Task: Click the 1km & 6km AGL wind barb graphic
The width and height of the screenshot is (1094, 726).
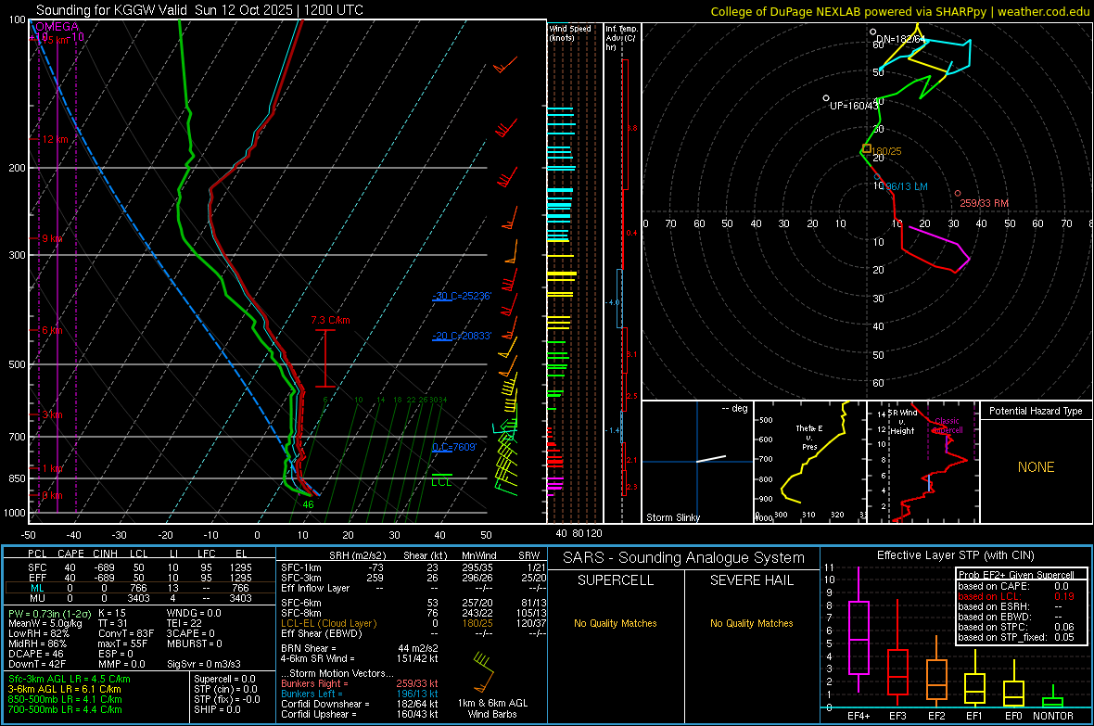Action: coord(483,670)
